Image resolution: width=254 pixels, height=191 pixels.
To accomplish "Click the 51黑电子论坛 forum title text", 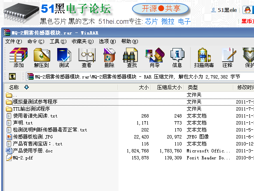I will coord(76,9).
